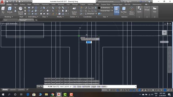Click the TOP ViewCube face
The image size is (173, 97).
point(164,33)
